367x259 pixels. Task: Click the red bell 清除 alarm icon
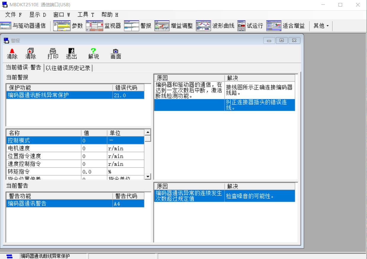[12, 54]
